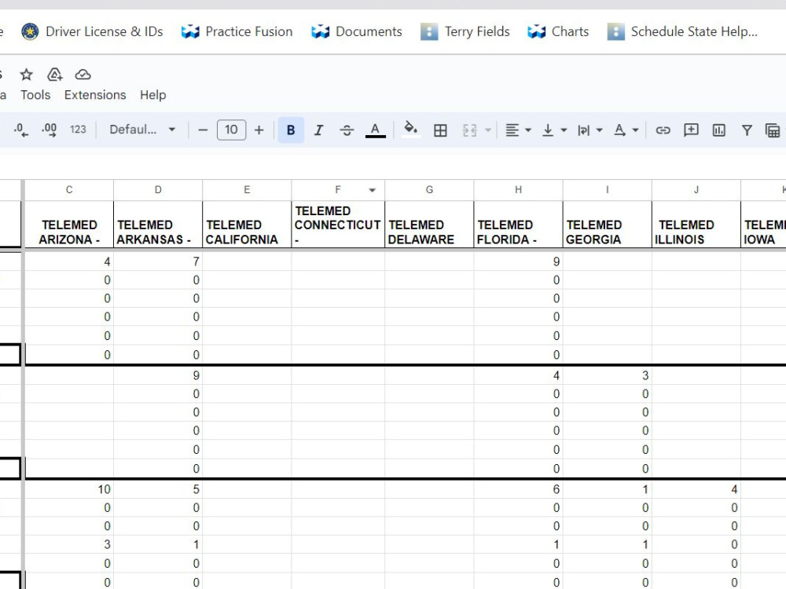Select the TELEMED ARIZONA header cell
This screenshot has width=786, height=589.
coord(69,225)
